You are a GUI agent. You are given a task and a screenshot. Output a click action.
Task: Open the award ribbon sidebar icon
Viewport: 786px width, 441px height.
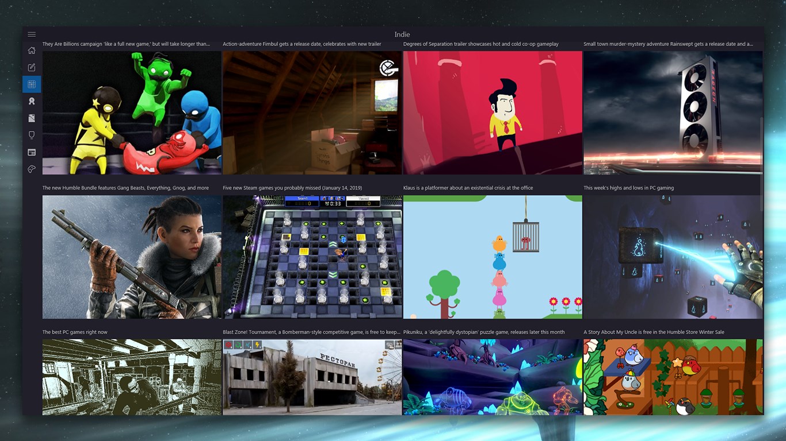(32, 101)
